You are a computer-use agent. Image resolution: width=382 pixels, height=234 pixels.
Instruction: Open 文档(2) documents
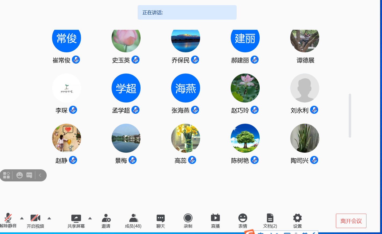[270, 218]
